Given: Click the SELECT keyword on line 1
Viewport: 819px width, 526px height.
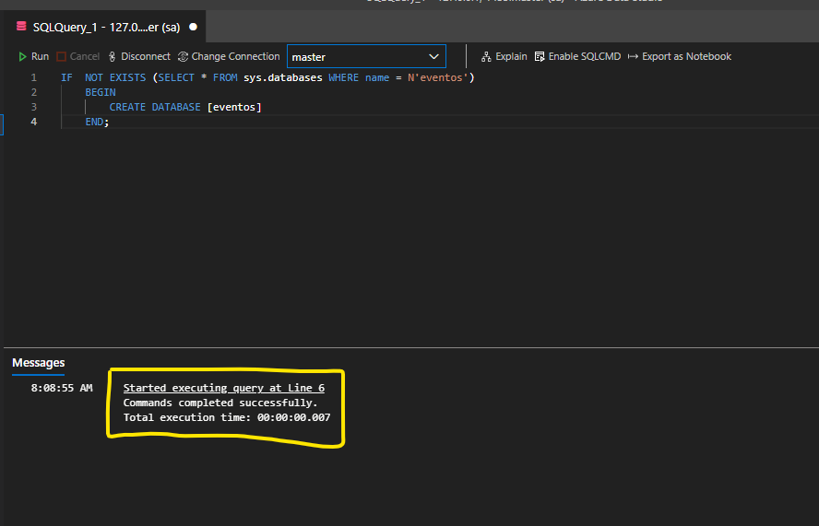Looking at the screenshot, I should click(176, 77).
